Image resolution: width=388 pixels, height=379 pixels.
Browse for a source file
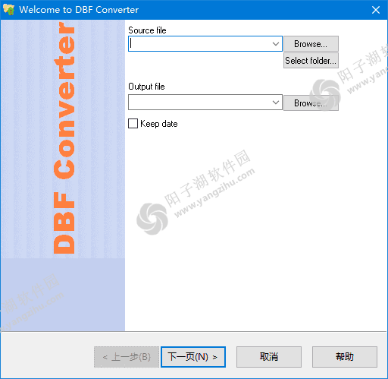311,44
